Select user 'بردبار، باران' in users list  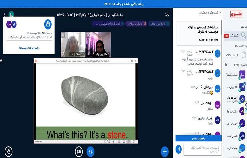tap(235, 148)
